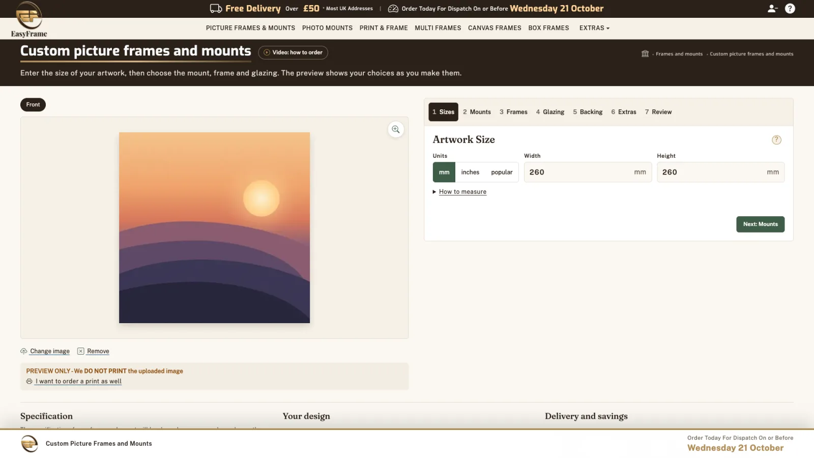Viewport: 814px width, 458px height.
Task: Click PREVIEW ONLY notice text
Action: pos(104,371)
